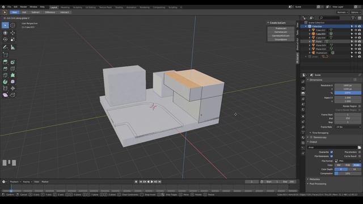
Task: Choose the Subtract selection mode
Action: point(35,12)
